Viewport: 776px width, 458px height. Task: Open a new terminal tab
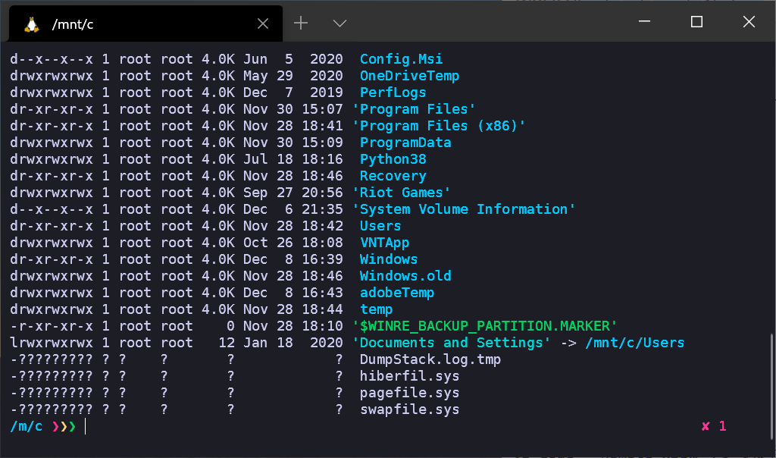point(300,24)
